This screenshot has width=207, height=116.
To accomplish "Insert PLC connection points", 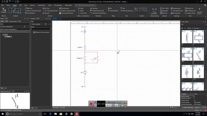I will tap(50, 11).
